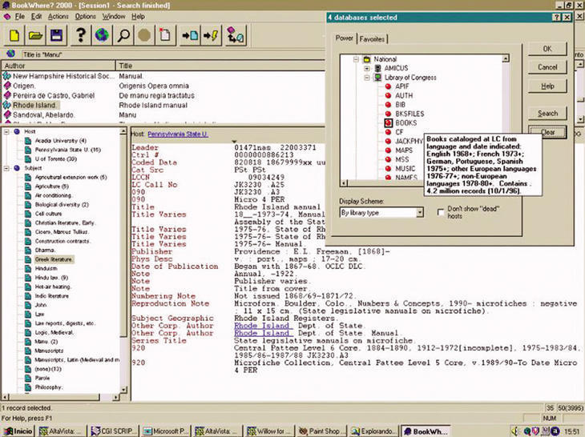Click the question mark Help icon

tap(80, 34)
